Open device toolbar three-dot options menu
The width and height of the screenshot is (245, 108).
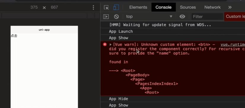(93, 7)
